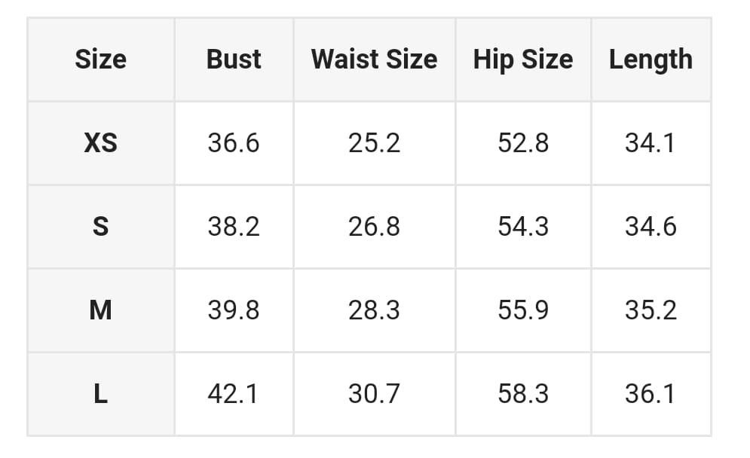Select the M size row label
This screenshot has height=458, width=750.
tap(100, 310)
